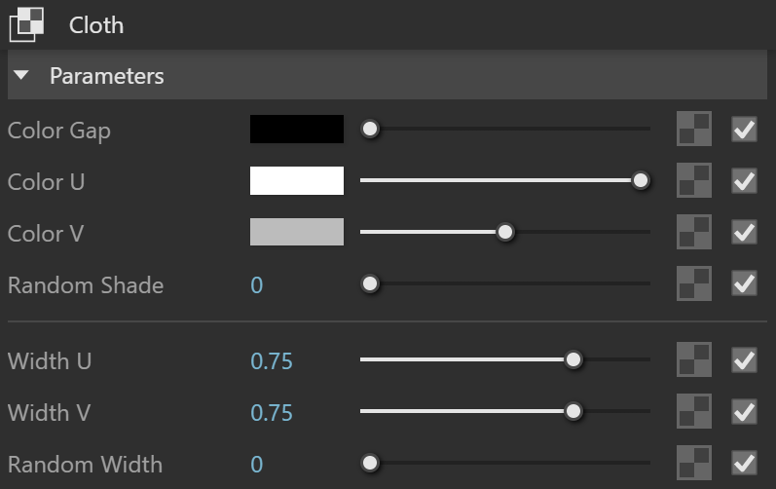Viewport: 776px width, 489px height.
Task: Click the Width V slider handle
Action: [573, 411]
